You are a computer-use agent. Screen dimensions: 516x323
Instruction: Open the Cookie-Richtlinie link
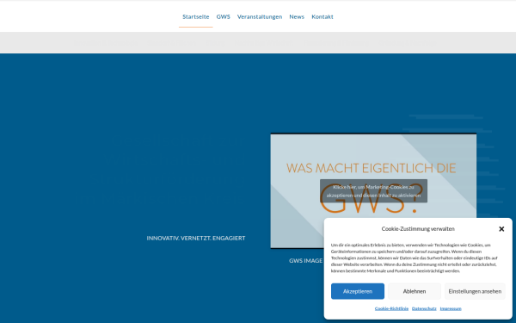pyautogui.click(x=391, y=308)
